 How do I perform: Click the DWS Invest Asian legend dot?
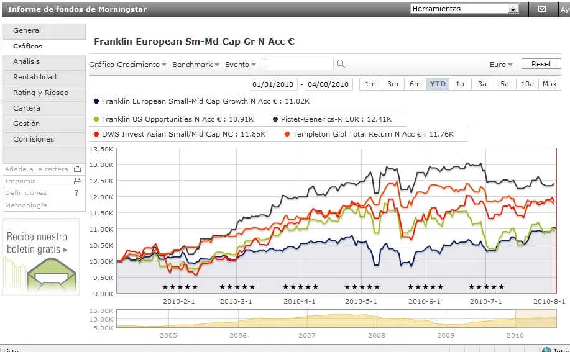(x=96, y=134)
